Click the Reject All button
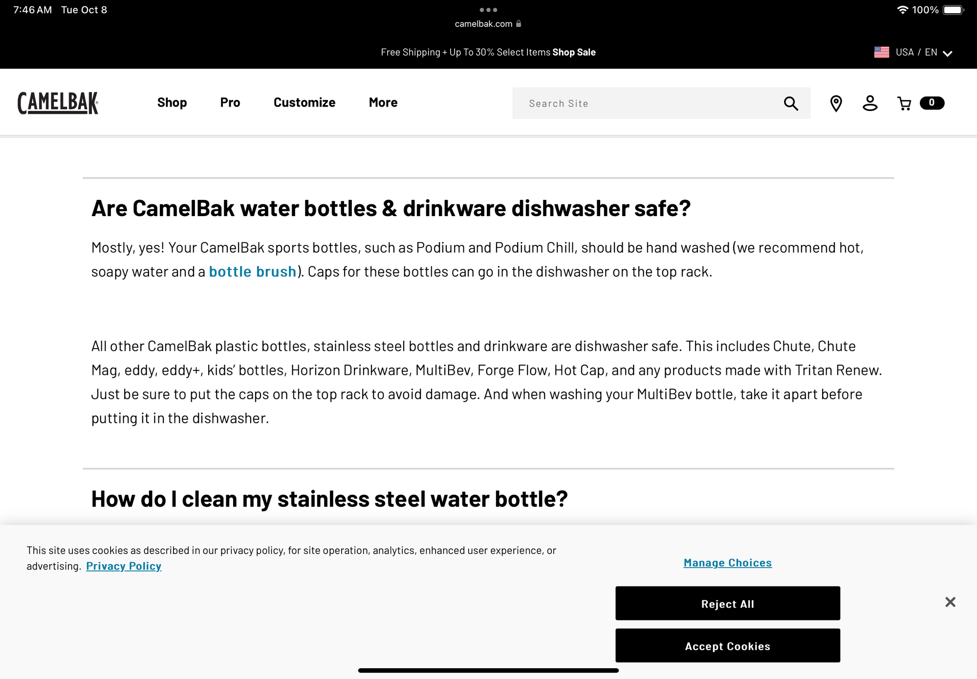This screenshot has width=977, height=679. (x=727, y=603)
